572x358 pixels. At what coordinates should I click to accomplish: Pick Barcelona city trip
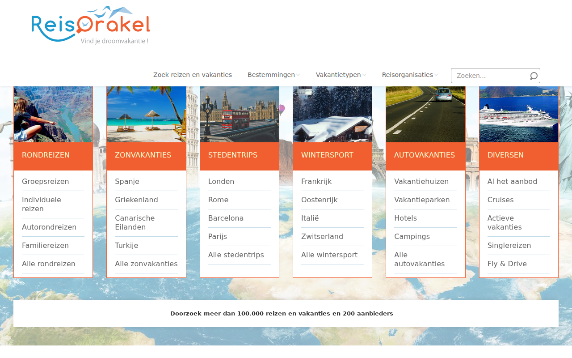point(226,218)
